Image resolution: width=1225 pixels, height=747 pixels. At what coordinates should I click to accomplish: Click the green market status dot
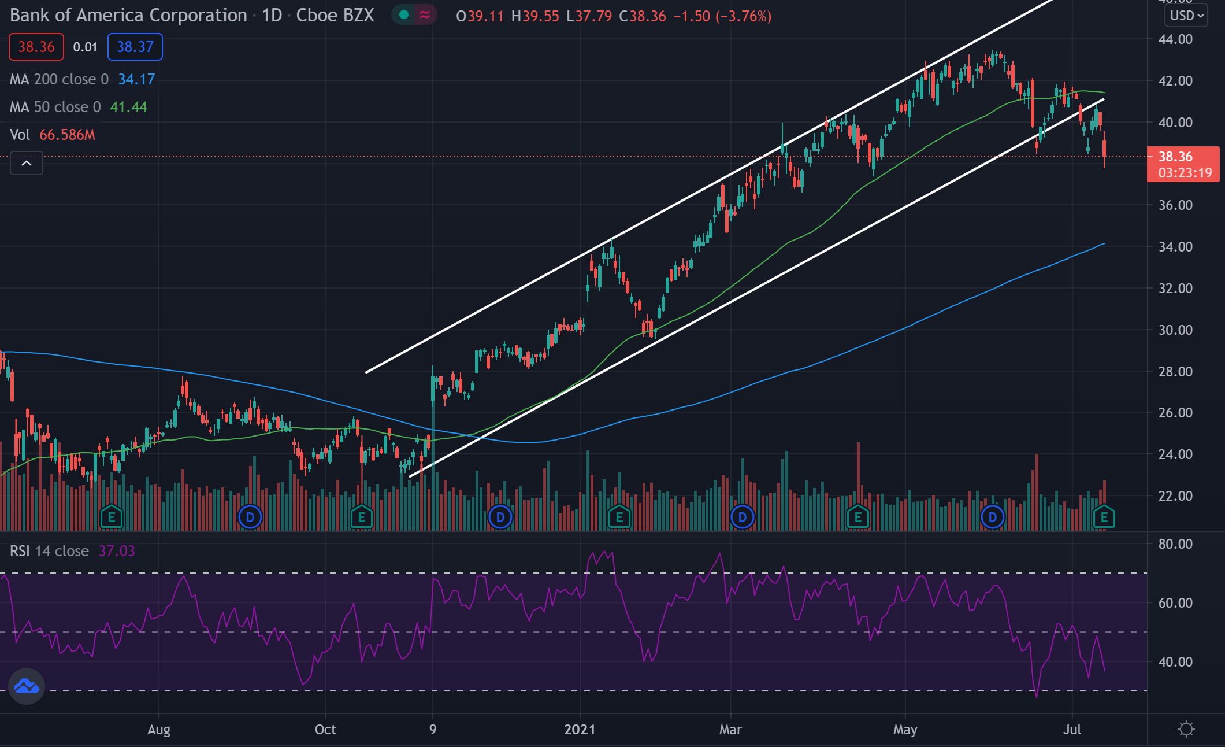404,15
